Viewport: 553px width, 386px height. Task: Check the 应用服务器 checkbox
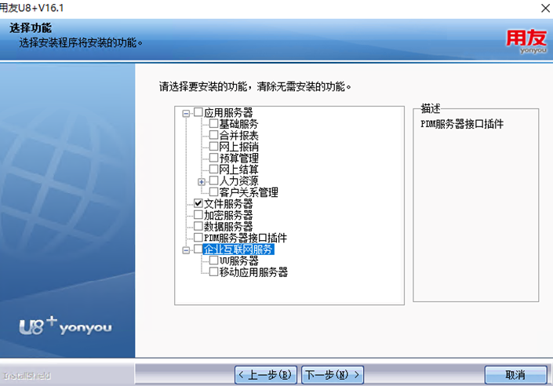pos(198,112)
